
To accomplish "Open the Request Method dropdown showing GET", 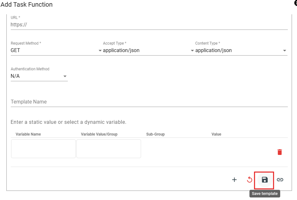I will tap(56, 50).
